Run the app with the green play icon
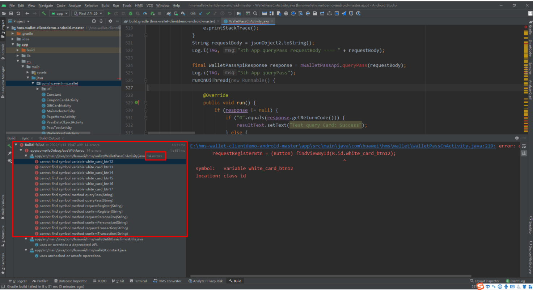Screen dimensions: 533x290 [x=109, y=13]
